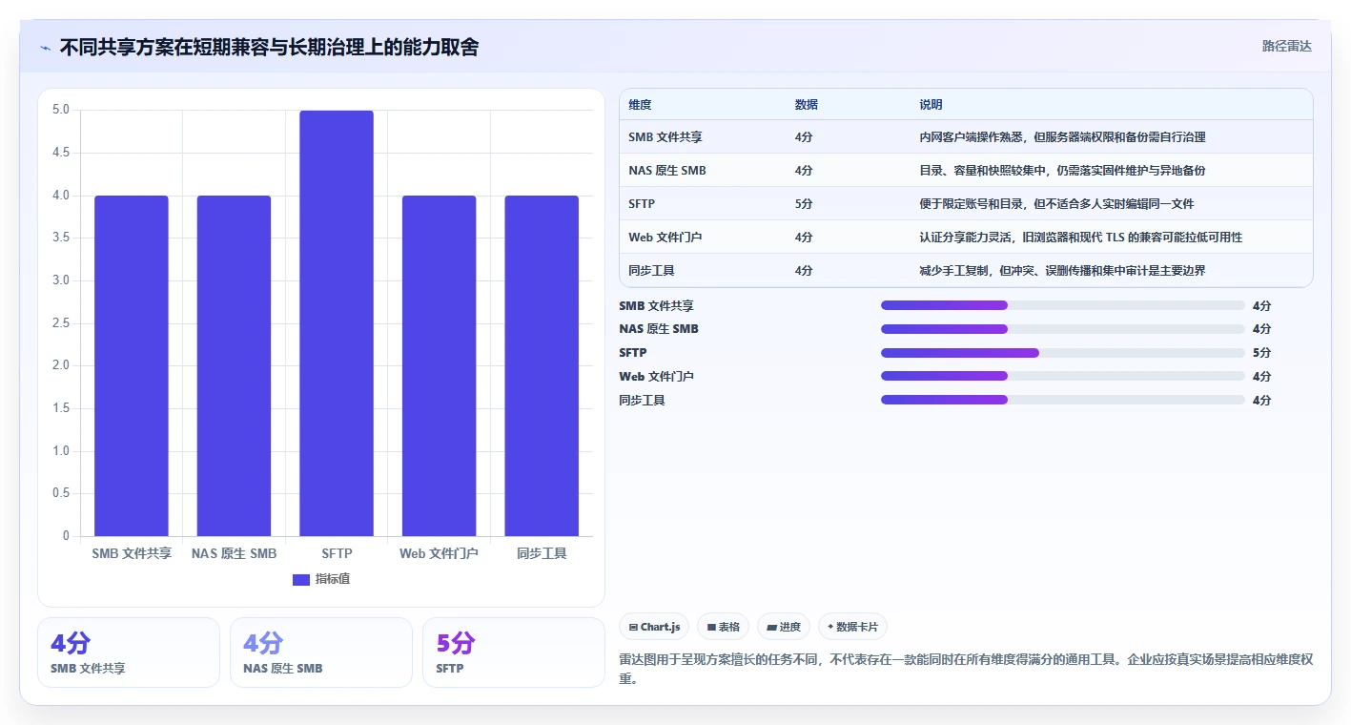This screenshot has height=725, width=1351.
Task: Click NAS 原生 SMB cell in table
Action: click(x=667, y=171)
